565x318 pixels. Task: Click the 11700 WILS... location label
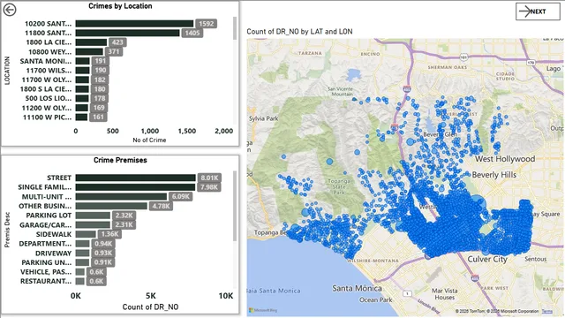pos(49,71)
